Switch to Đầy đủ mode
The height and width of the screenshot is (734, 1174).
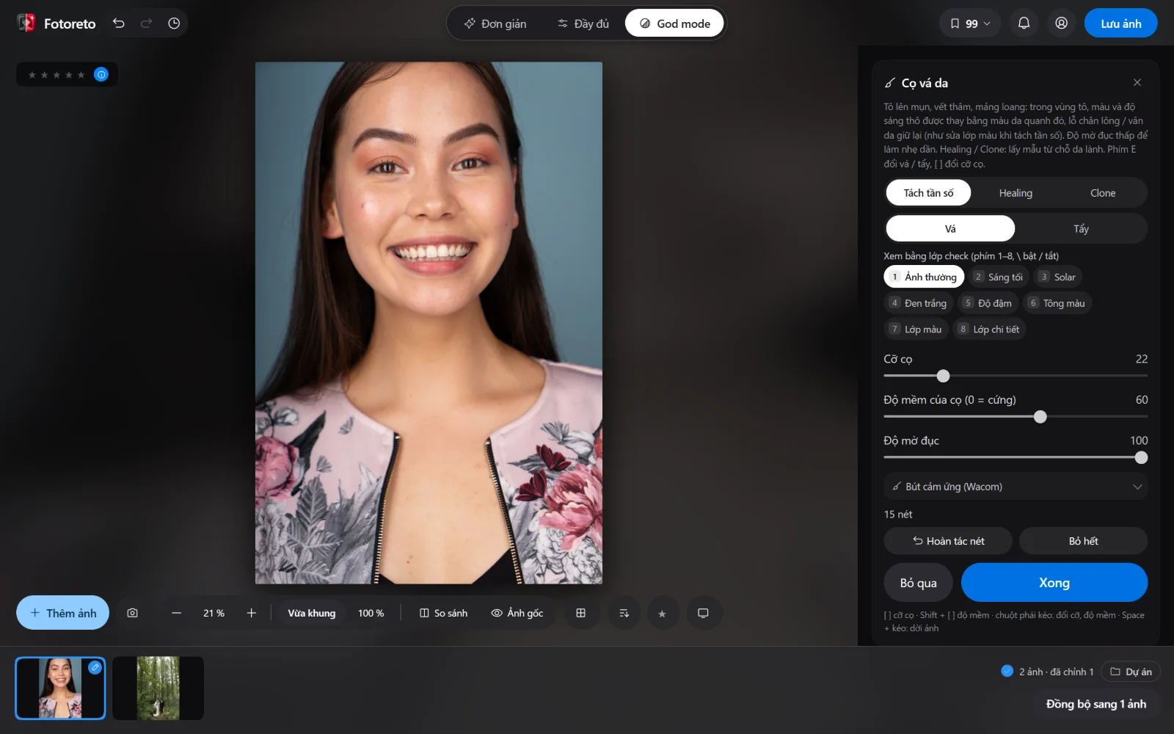tap(583, 23)
